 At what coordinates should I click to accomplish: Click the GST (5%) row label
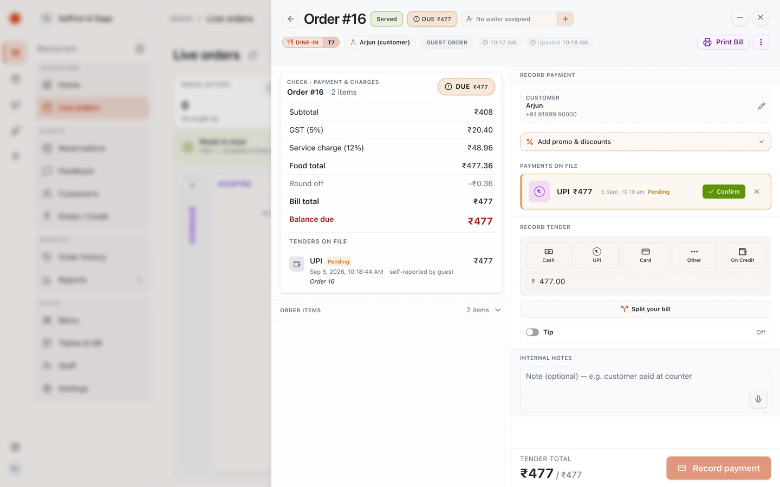point(306,130)
